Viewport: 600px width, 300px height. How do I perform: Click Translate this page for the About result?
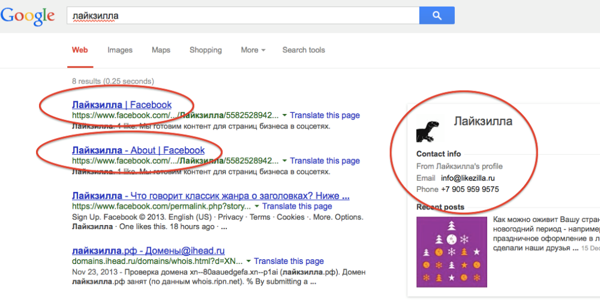click(325, 161)
